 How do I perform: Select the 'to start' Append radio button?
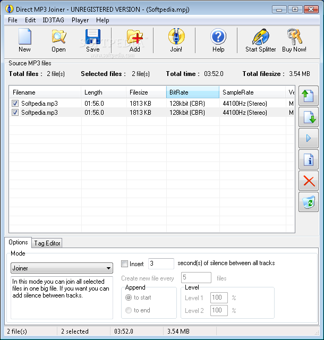129,297
